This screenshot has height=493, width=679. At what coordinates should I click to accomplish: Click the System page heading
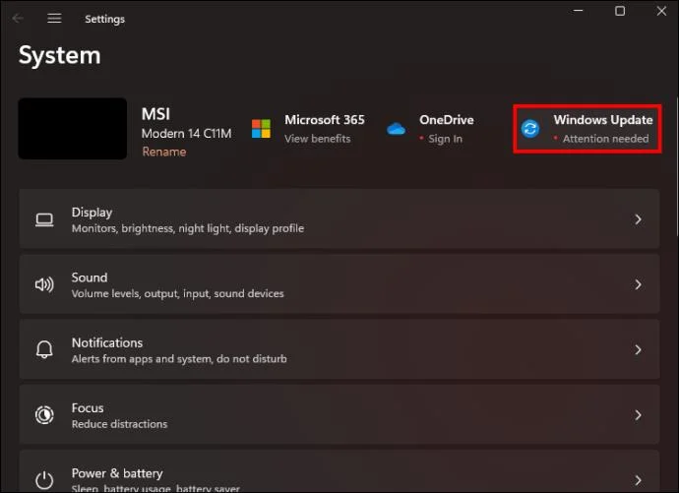[x=60, y=55]
